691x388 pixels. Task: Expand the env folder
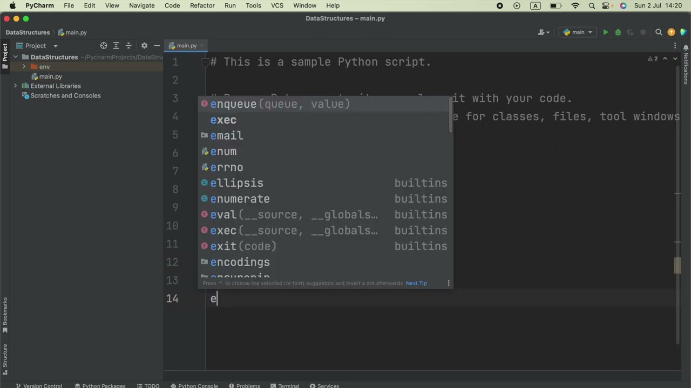pyautogui.click(x=24, y=67)
